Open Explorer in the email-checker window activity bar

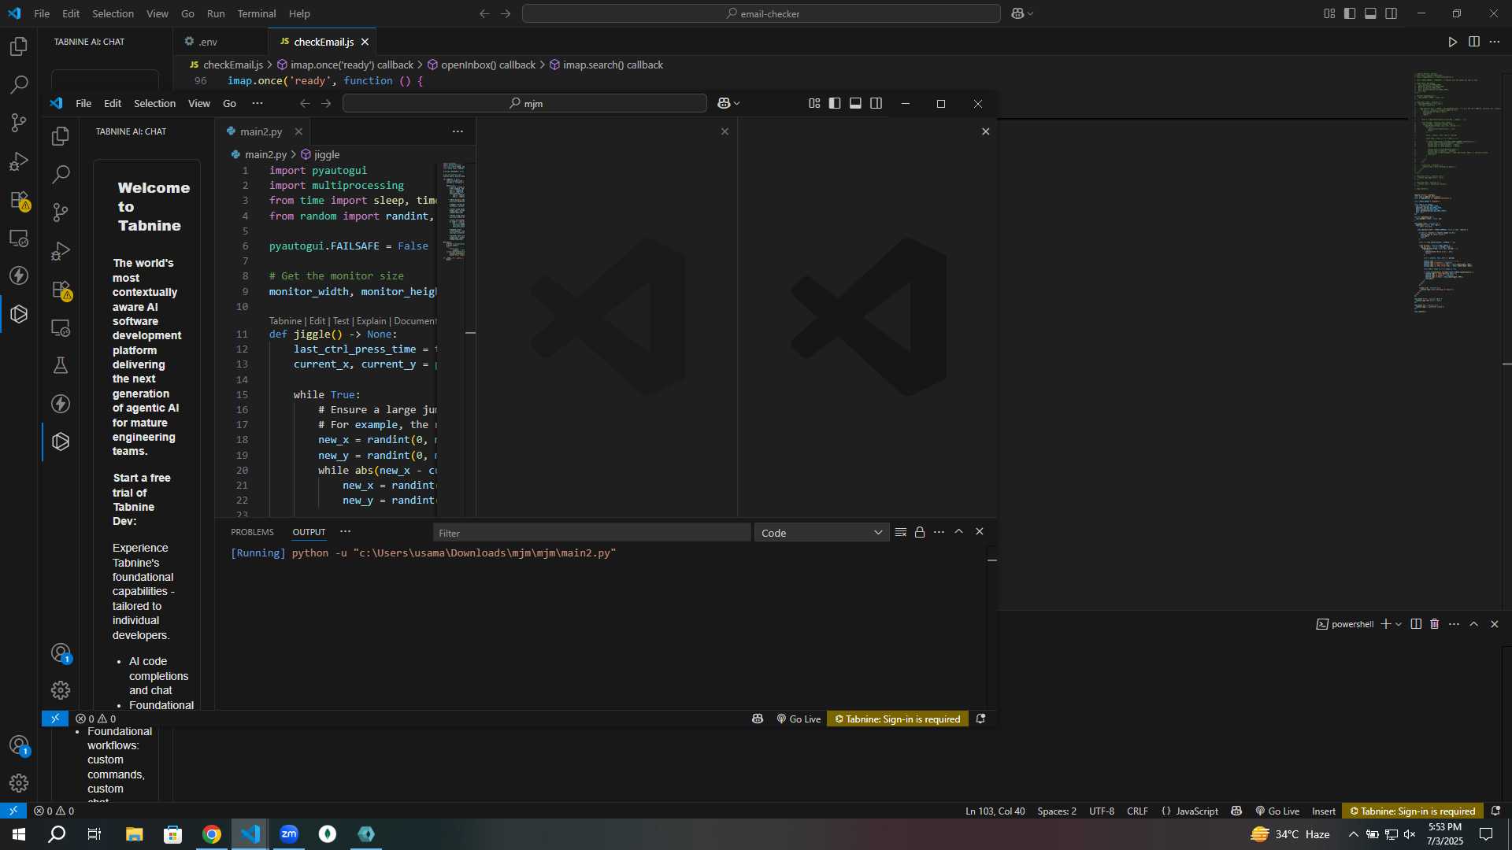(19, 46)
